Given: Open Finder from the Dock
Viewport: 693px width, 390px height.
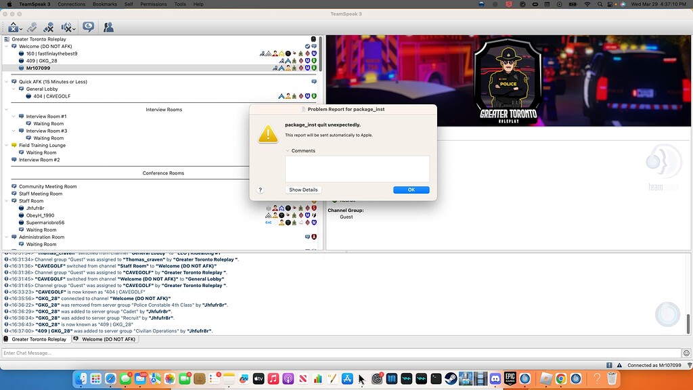Looking at the screenshot, I should [x=81, y=378].
